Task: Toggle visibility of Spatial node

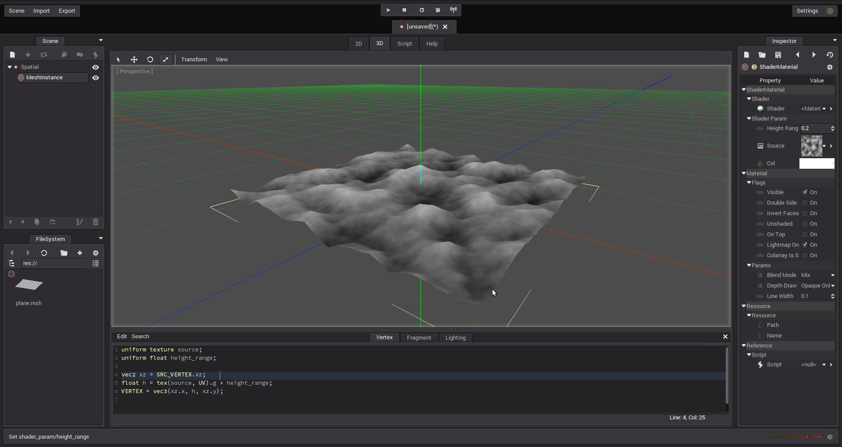Action: [96, 67]
